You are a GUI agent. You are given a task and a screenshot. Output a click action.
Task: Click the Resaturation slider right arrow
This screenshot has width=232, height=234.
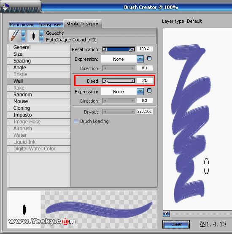pos(132,49)
